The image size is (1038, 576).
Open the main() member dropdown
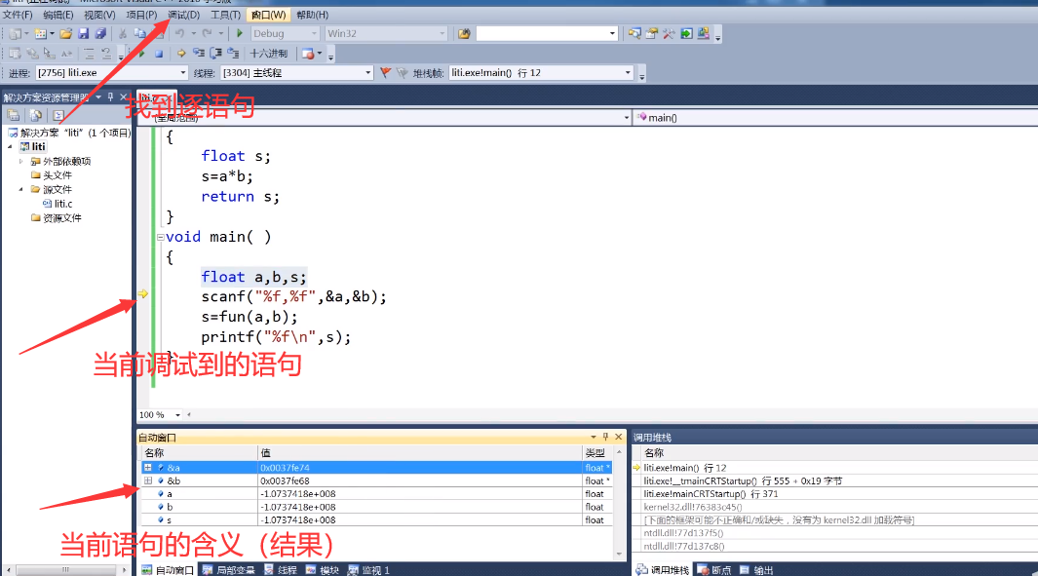click(x=835, y=117)
